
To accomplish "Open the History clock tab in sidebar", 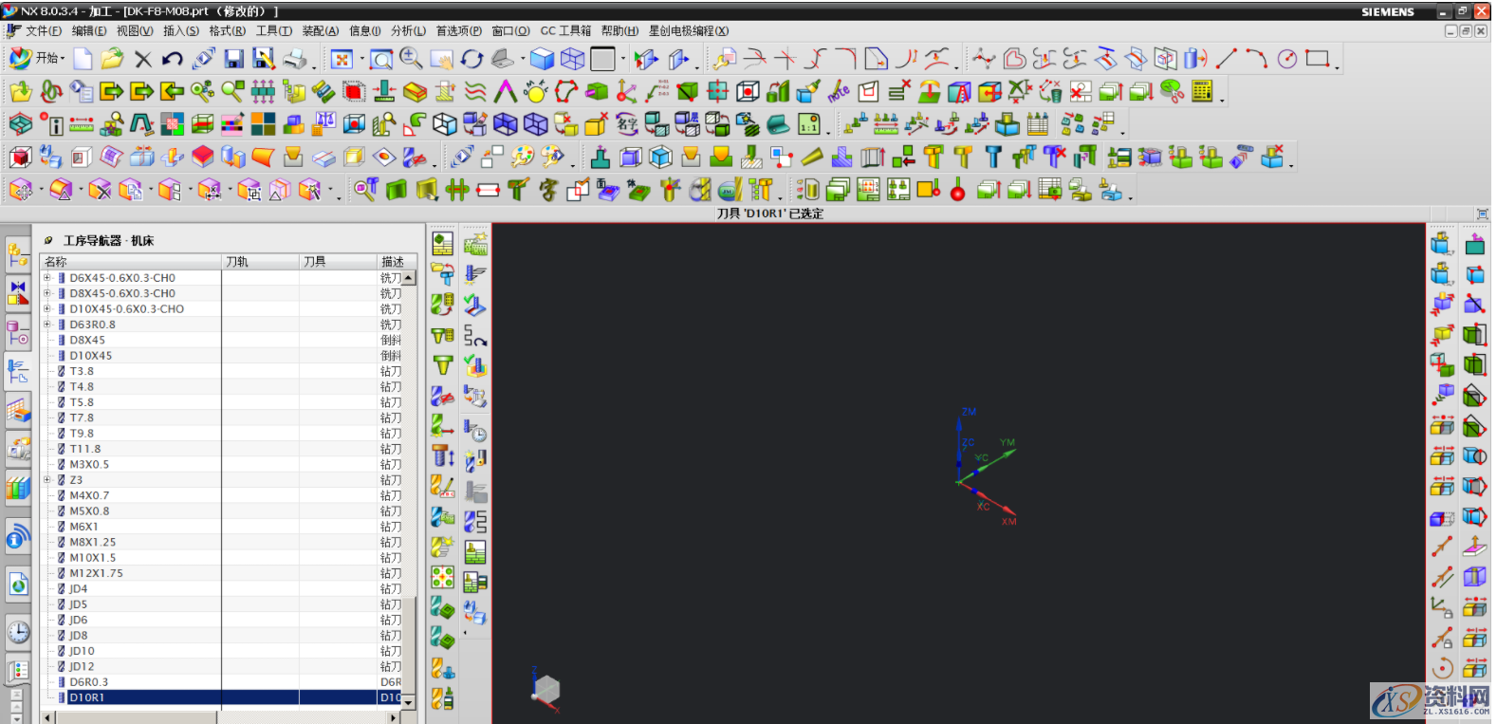I will 18,632.
